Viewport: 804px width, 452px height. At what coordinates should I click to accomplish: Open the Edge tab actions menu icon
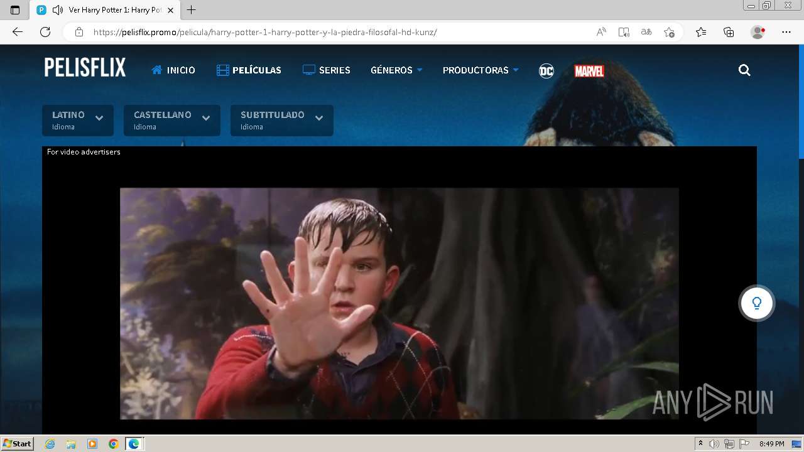pyautogui.click(x=15, y=10)
